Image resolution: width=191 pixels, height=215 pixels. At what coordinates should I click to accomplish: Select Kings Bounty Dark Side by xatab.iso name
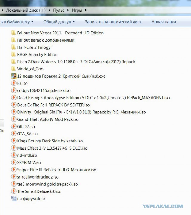click(x=50, y=141)
